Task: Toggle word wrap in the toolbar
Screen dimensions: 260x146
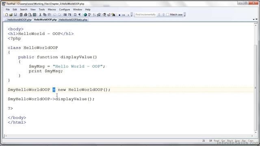Action: pos(75,15)
